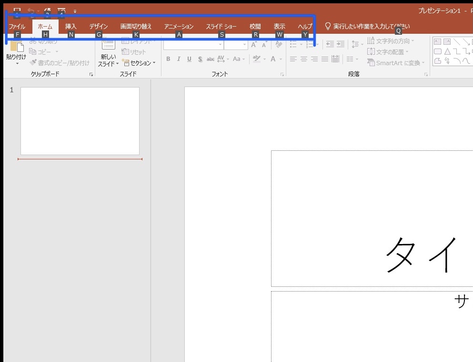This screenshot has width=473, height=362.
Task: Click the Tell Me search box (実行したい作業を入力してください)
Action: [x=367, y=27]
